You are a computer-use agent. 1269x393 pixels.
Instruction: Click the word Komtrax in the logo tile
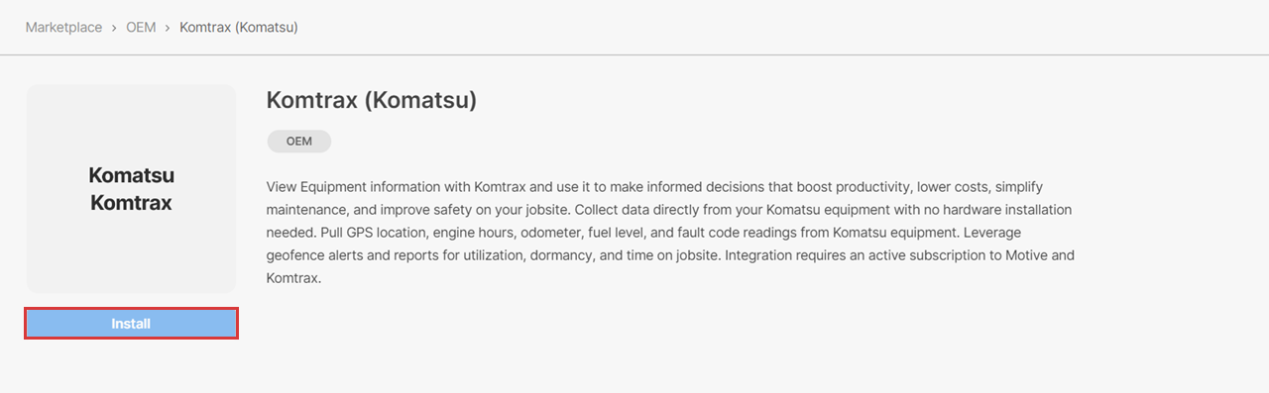(131, 203)
